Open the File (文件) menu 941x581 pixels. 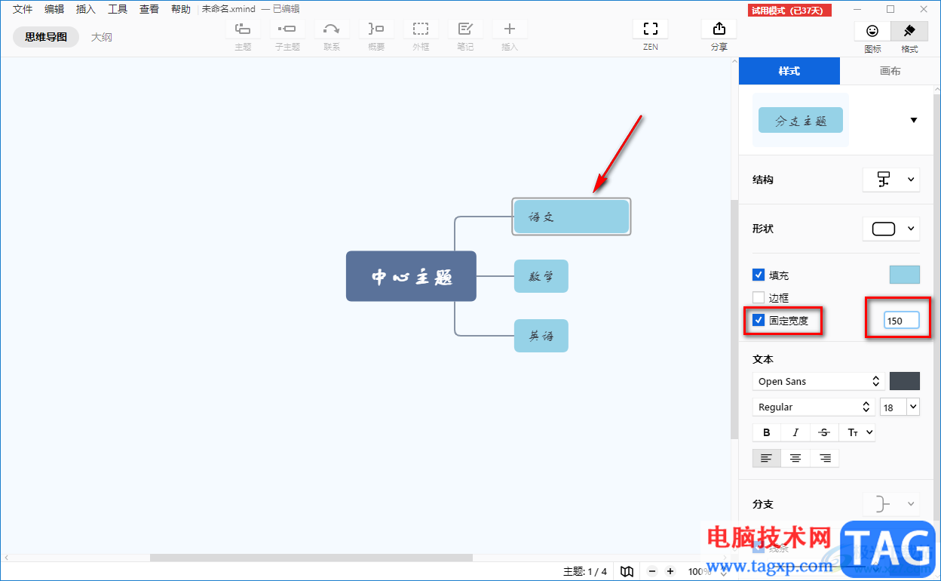pos(23,9)
